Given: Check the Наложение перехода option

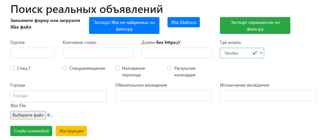Looking at the screenshot, I should pyautogui.click(x=117, y=68).
